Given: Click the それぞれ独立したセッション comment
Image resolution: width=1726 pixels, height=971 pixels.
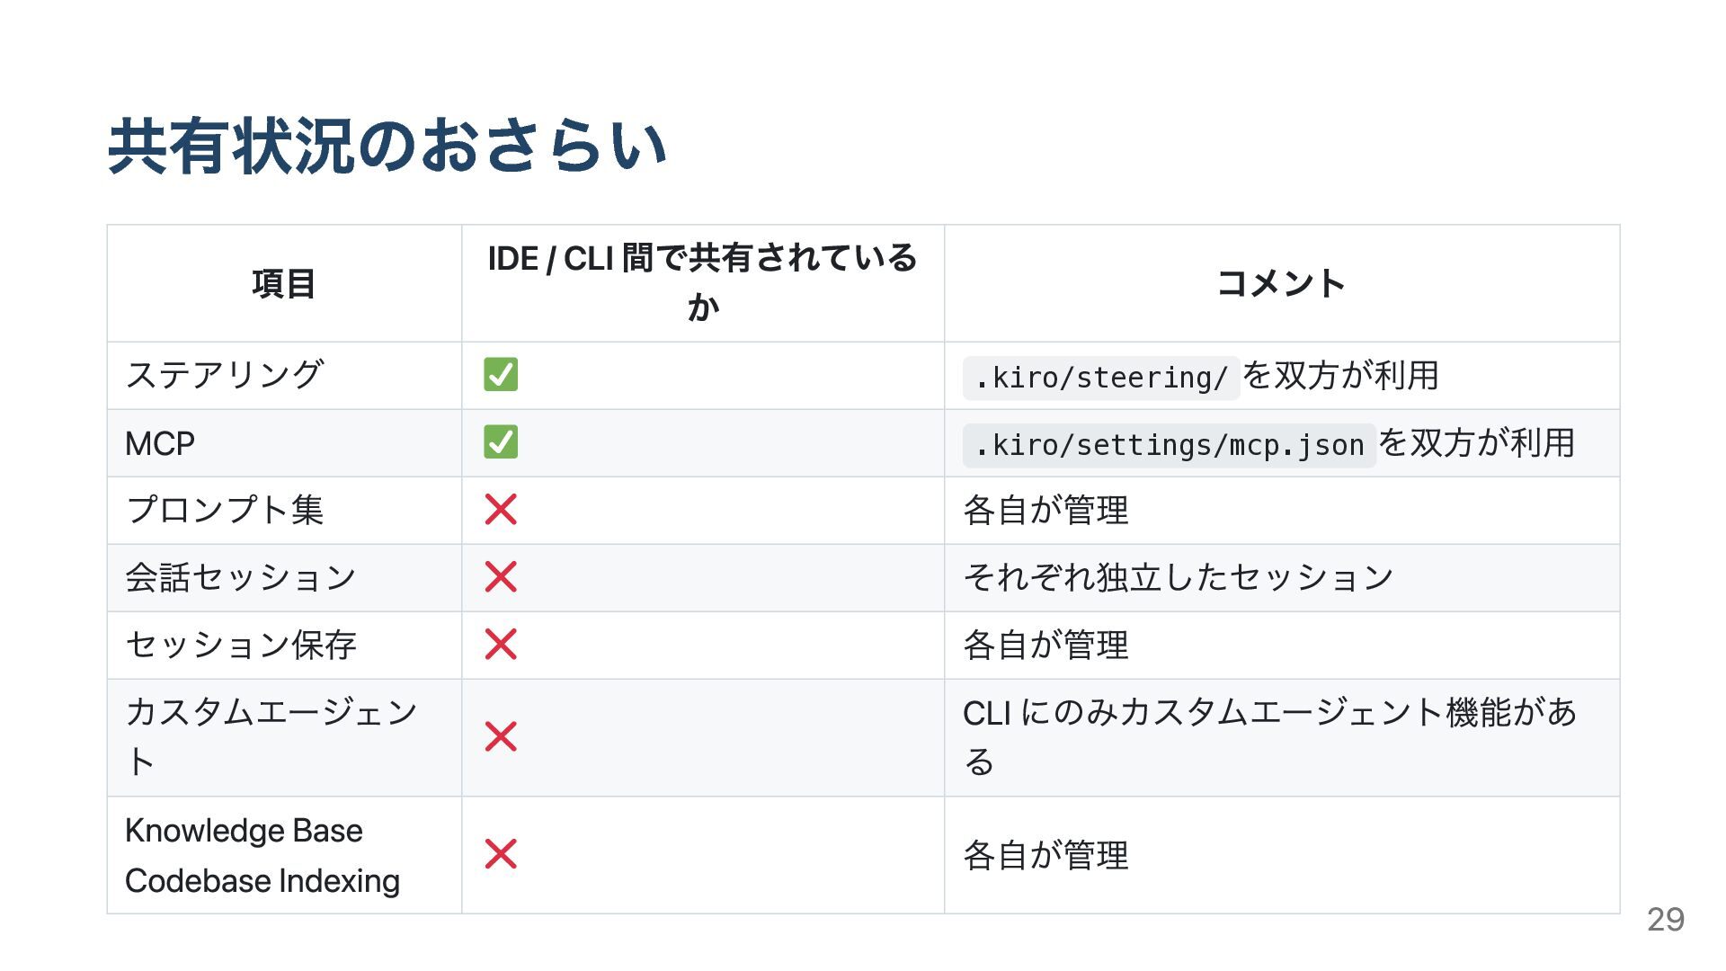Looking at the screenshot, I should coord(1178,577).
